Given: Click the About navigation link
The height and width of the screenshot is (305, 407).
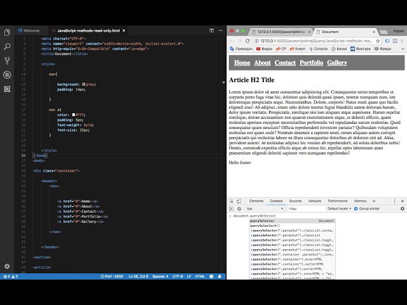Looking at the screenshot, I should pos(263,63).
